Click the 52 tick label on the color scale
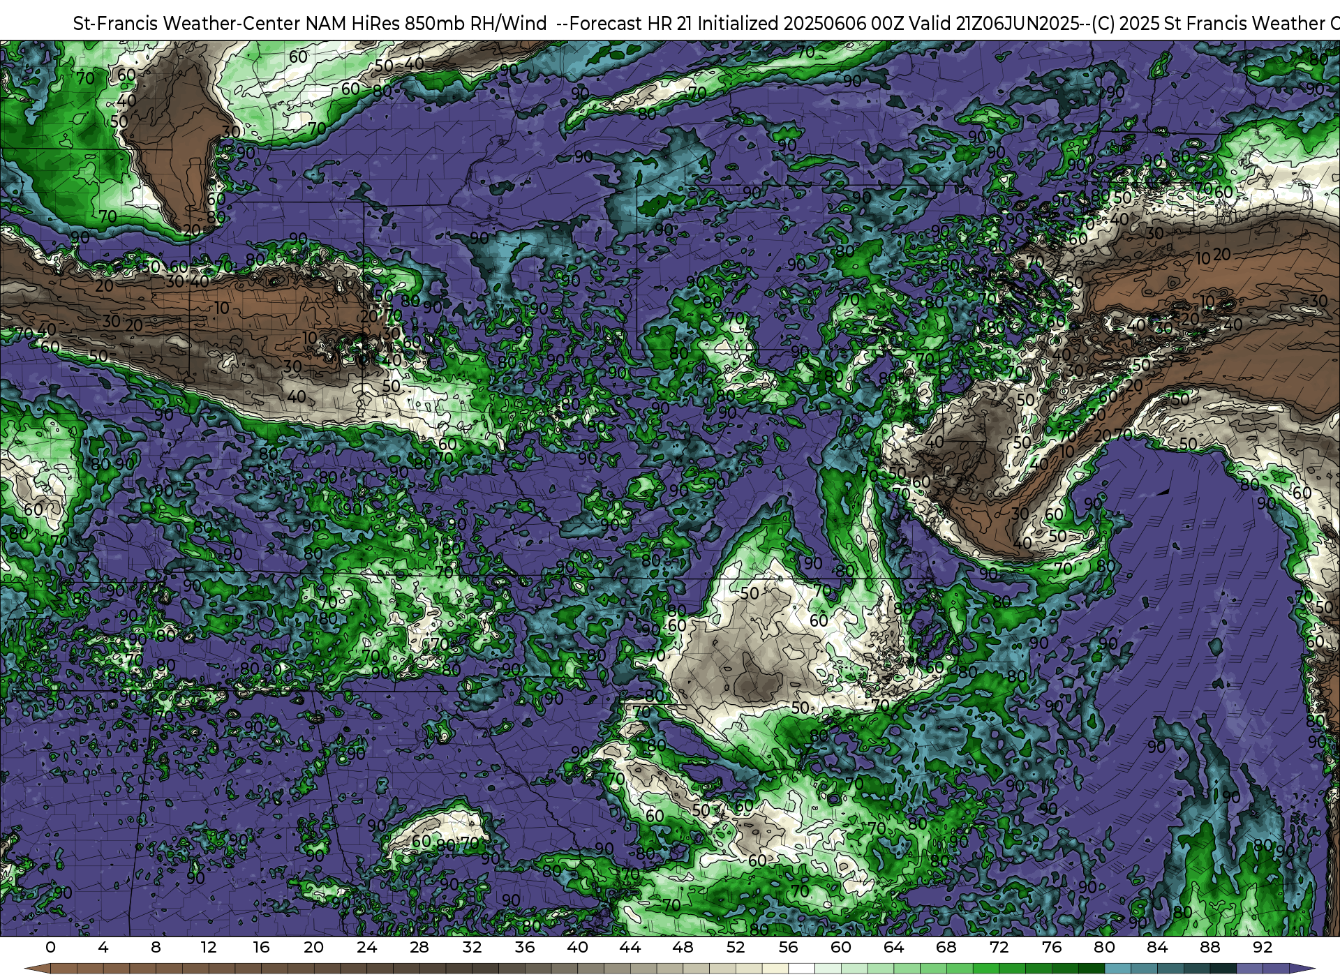The height and width of the screenshot is (977, 1340). pyautogui.click(x=736, y=947)
